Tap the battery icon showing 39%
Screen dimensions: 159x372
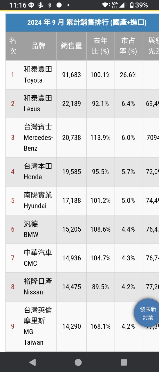pyautogui.click(x=132, y=5)
